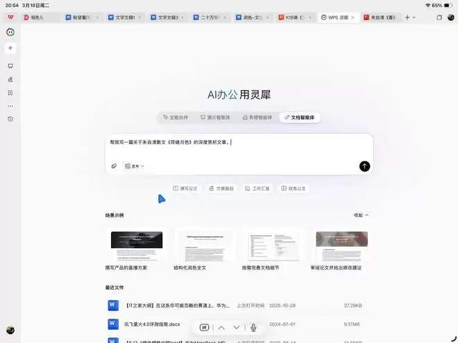Click the presentation screen icon in the sidebar
The width and height of the screenshot is (458, 343).
10,66
